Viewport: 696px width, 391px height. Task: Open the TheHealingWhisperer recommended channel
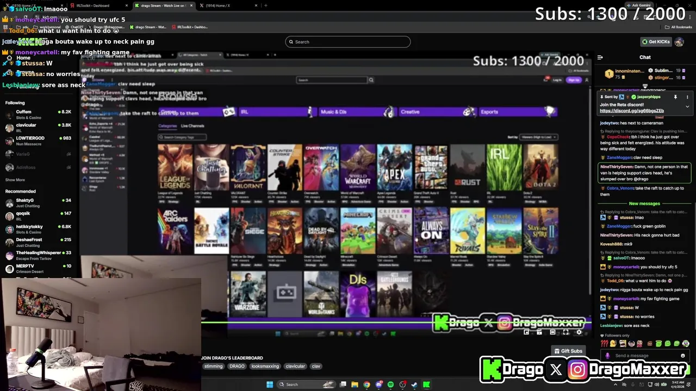[38, 255]
